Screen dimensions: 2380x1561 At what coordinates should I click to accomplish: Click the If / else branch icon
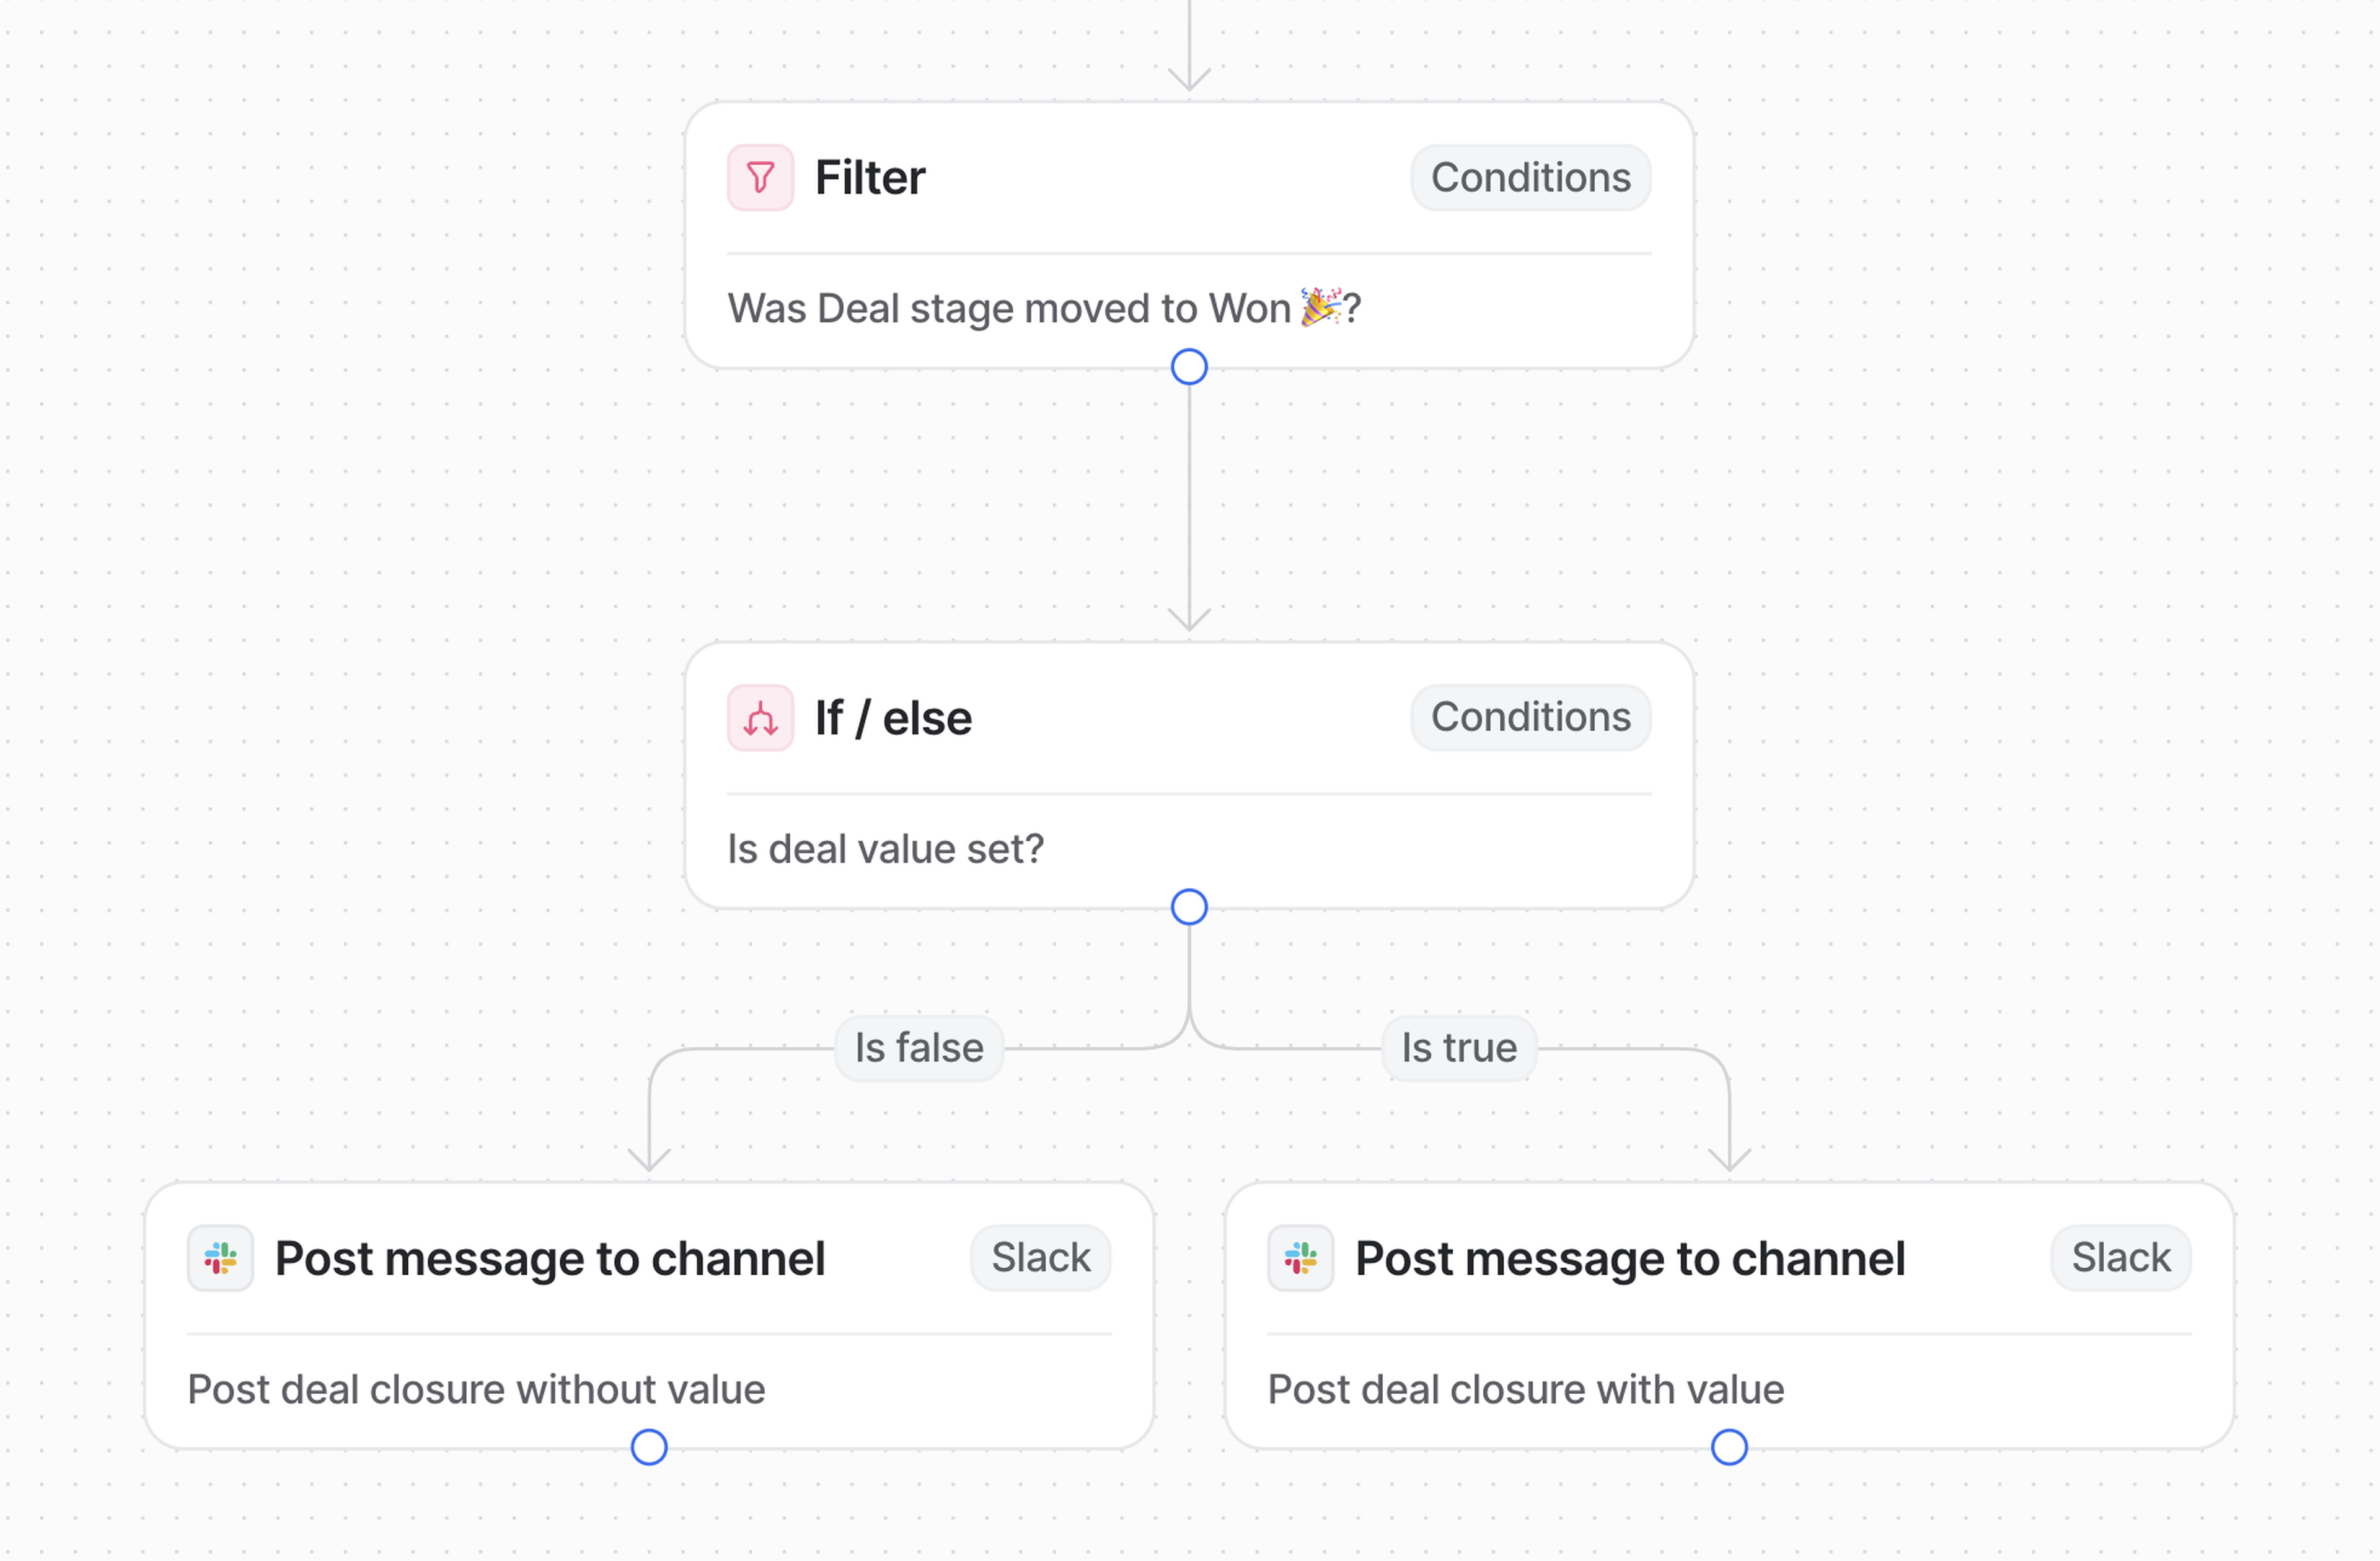click(760, 718)
